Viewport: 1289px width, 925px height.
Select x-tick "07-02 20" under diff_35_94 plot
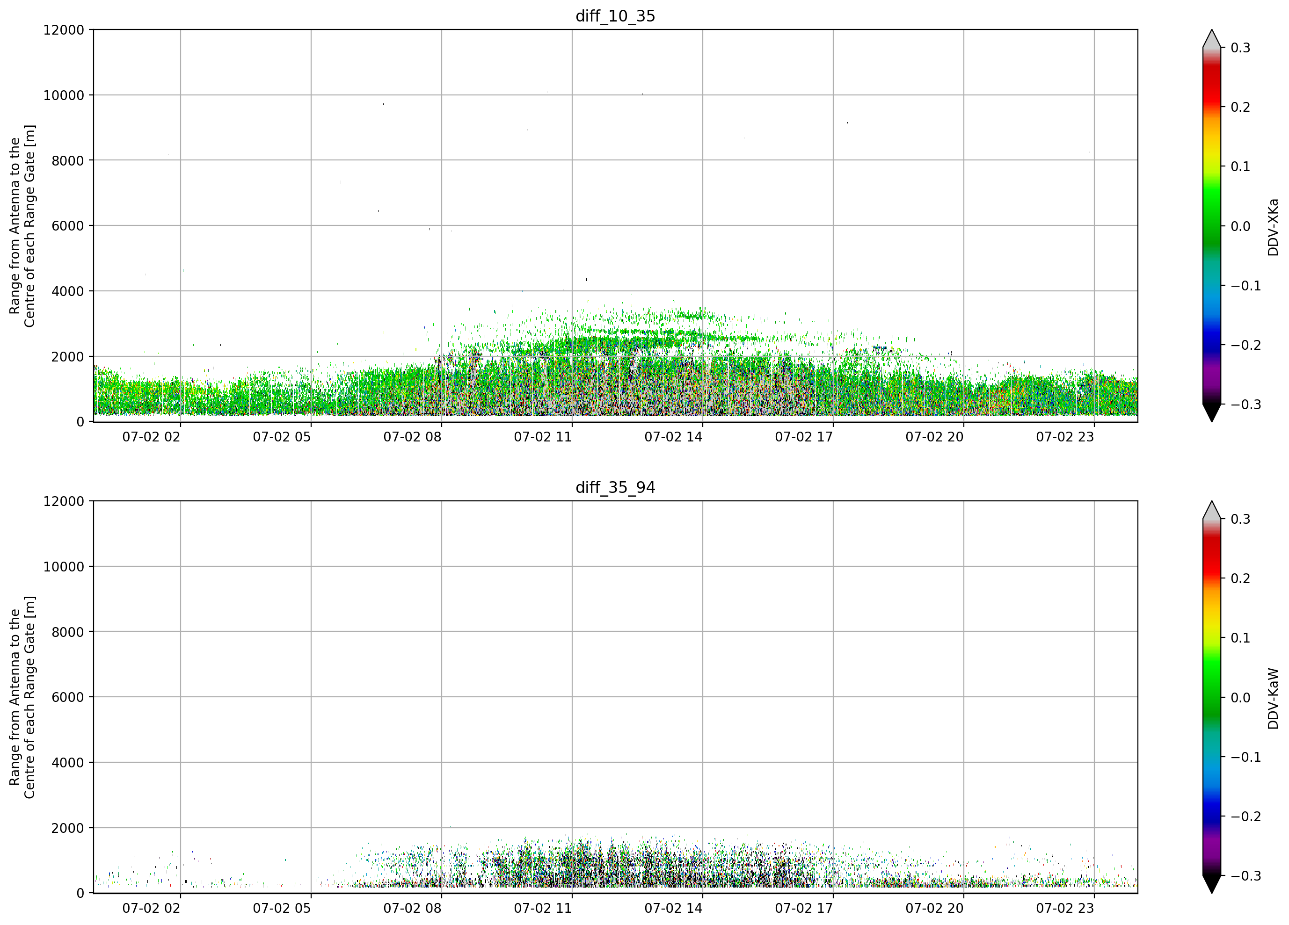point(935,909)
